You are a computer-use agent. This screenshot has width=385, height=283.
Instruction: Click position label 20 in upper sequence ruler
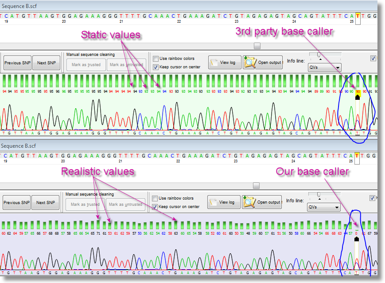pyautogui.click(x=64, y=21)
